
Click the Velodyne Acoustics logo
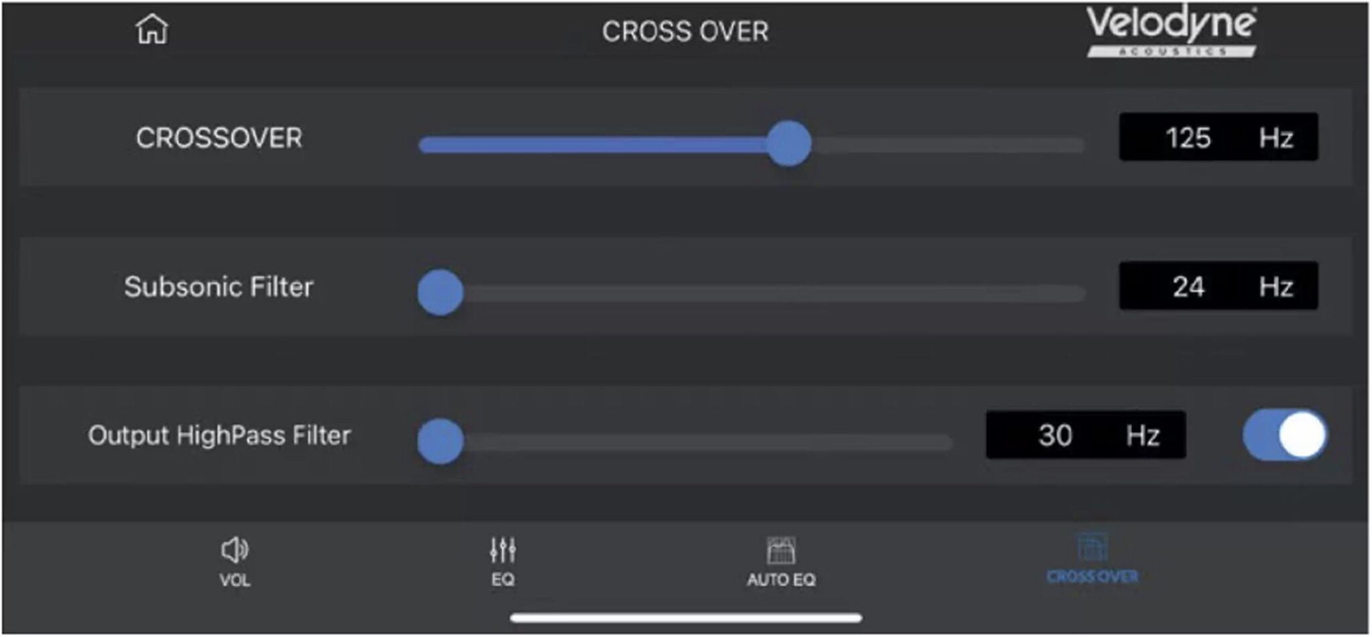coord(1171,31)
